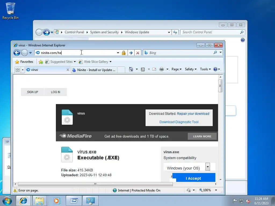Click the Add to Favorites bar star icon
Viewport: 275px width, 206px height.
41,62
